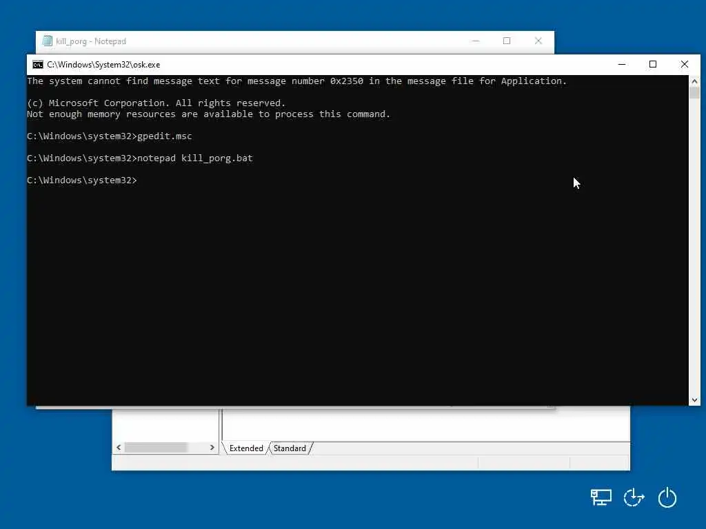Click the C:\Windows\System32\osk.exe title text
The width and height of the screenshot is (706, 529).
click(x=103, y=65)
